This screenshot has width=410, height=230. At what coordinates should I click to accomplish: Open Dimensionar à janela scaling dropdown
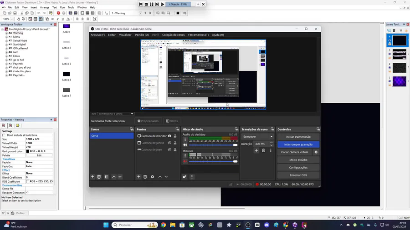point(116,114)
